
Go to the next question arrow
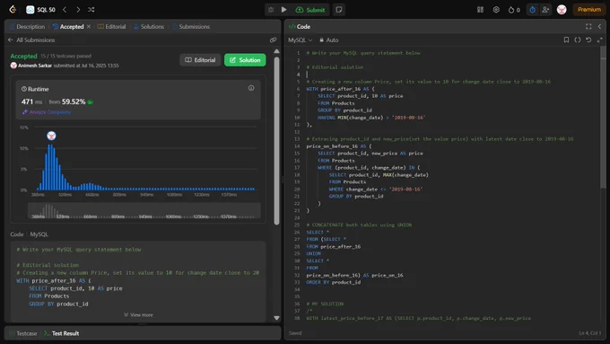[x=78, y=9]
